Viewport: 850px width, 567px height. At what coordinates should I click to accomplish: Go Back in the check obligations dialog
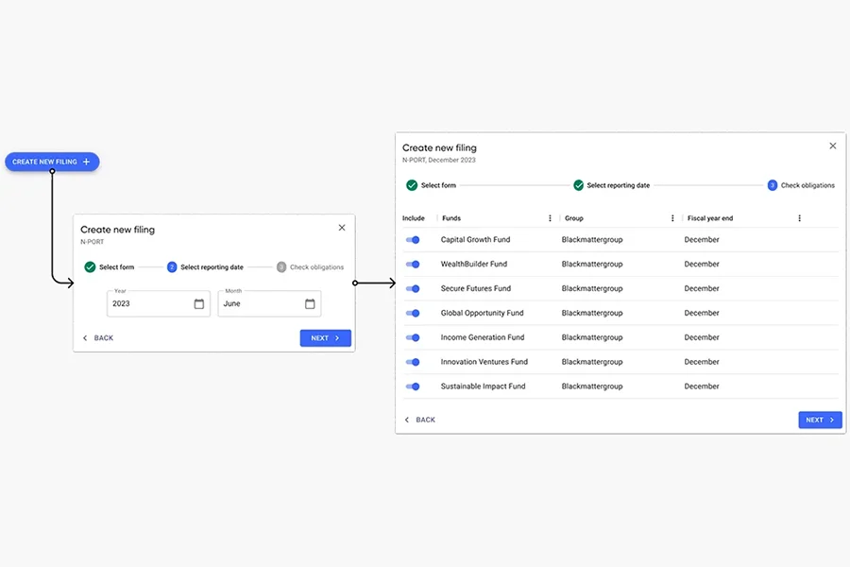419,420
